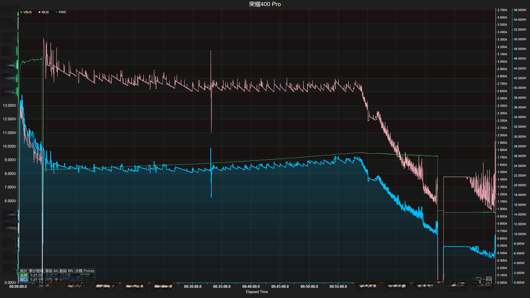Viewport: 530px width, 298px height.
Task: Click the 2.500A current axis label
Action: 502,98
